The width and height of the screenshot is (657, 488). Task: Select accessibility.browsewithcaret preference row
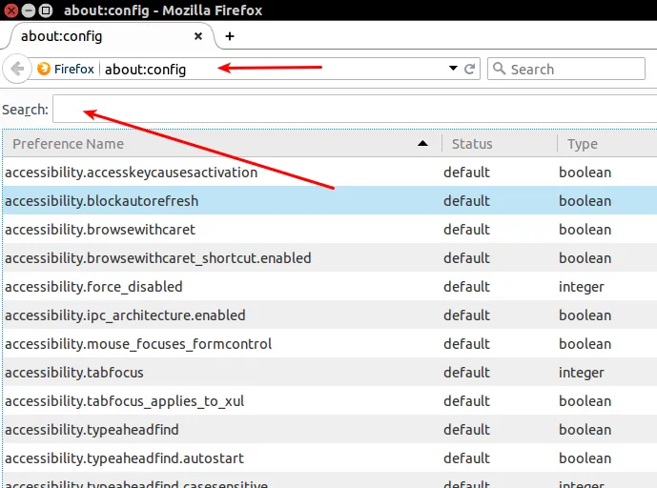330,229
